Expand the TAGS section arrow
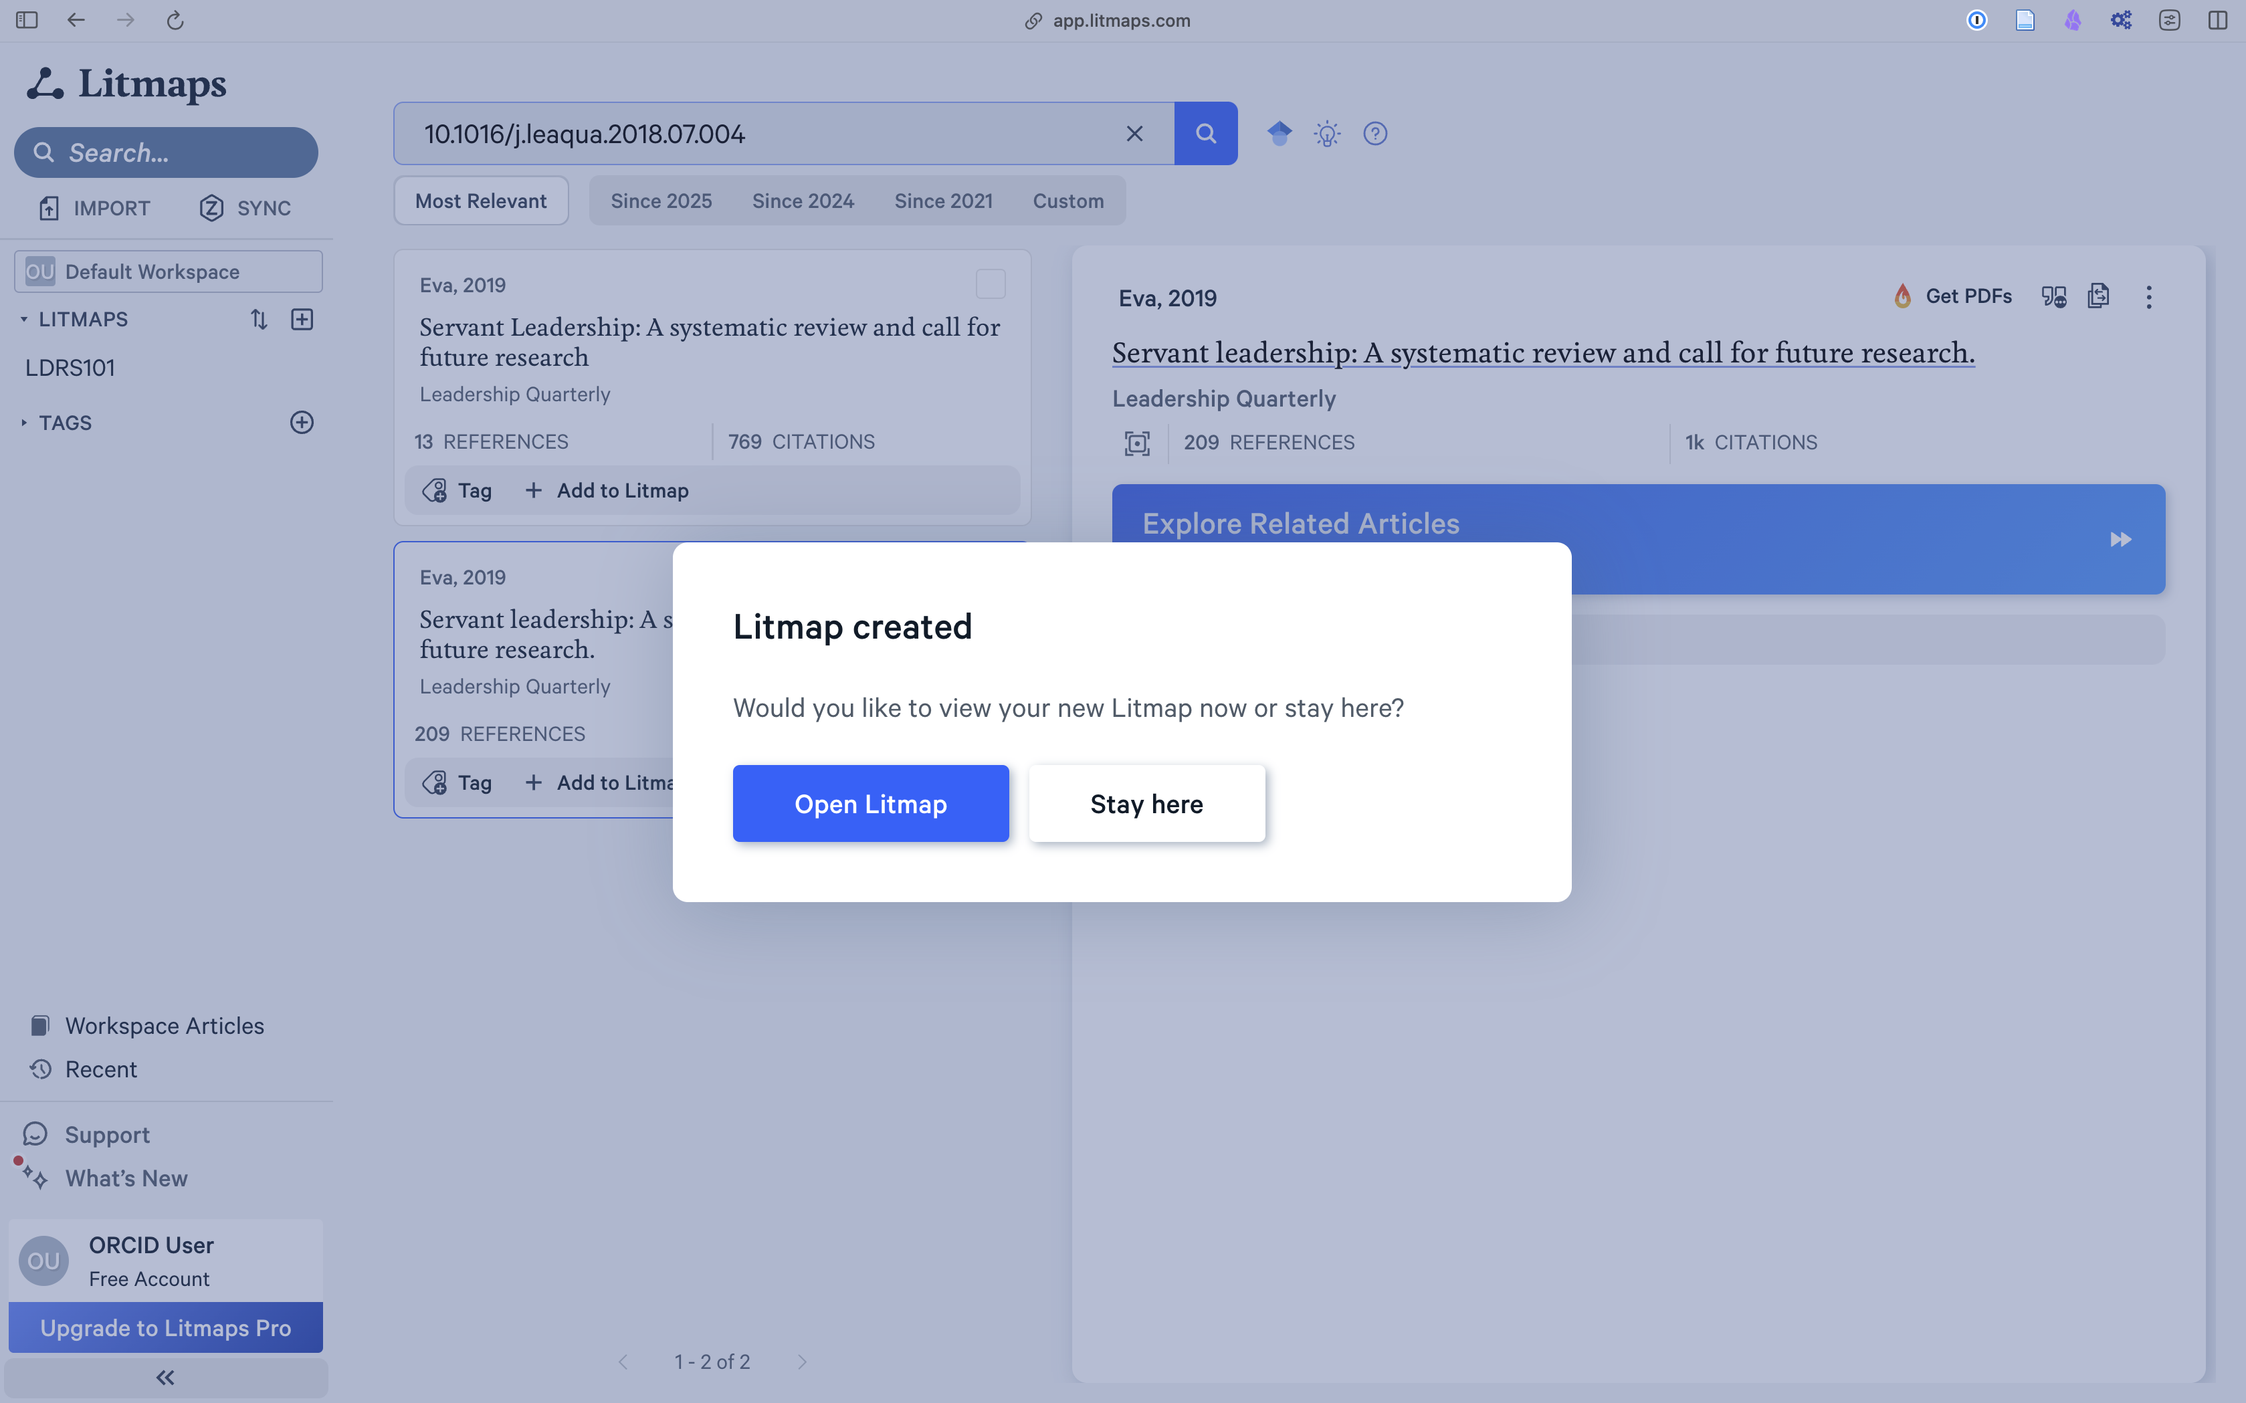The image size is (2246, 1403). 23,422
